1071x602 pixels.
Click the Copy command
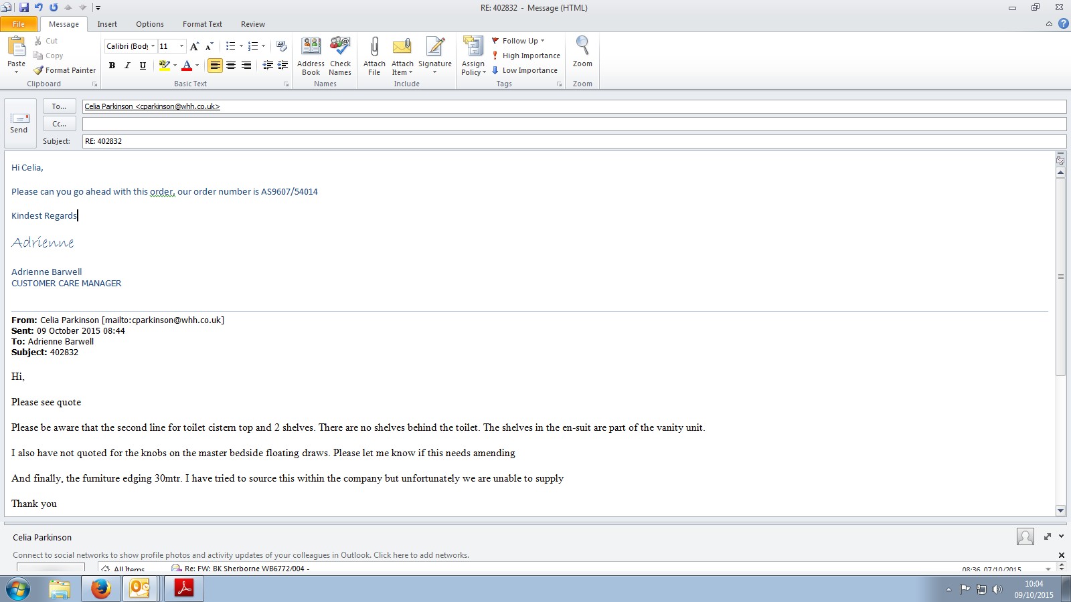point(48,56)
